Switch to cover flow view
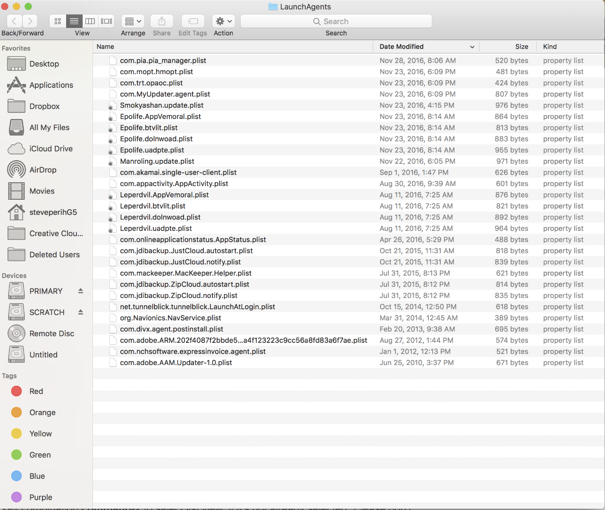Viewport: 605px width, 510px height. coord(106,21)
